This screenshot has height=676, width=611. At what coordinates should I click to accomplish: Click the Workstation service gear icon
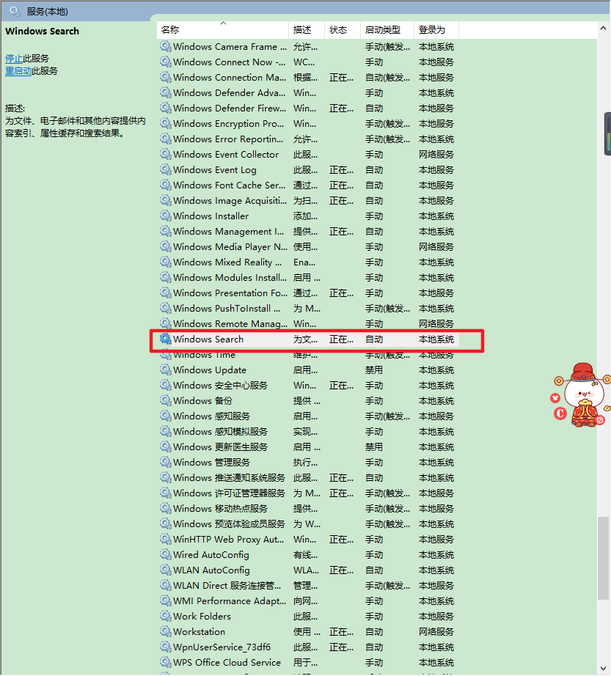165,631
